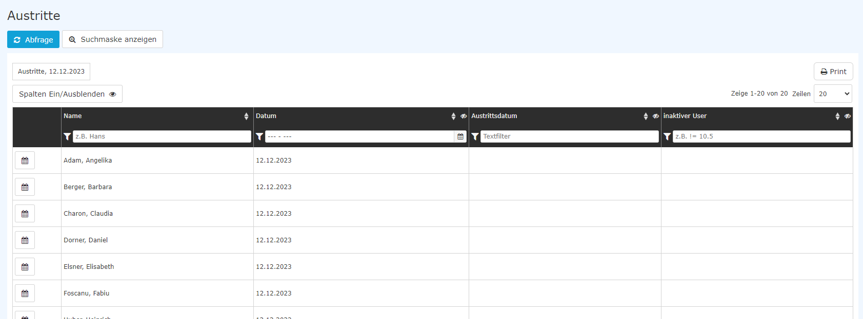Sort table by Name column arrows
Viewport: 863px width, 319px height.
click(246, 117)
